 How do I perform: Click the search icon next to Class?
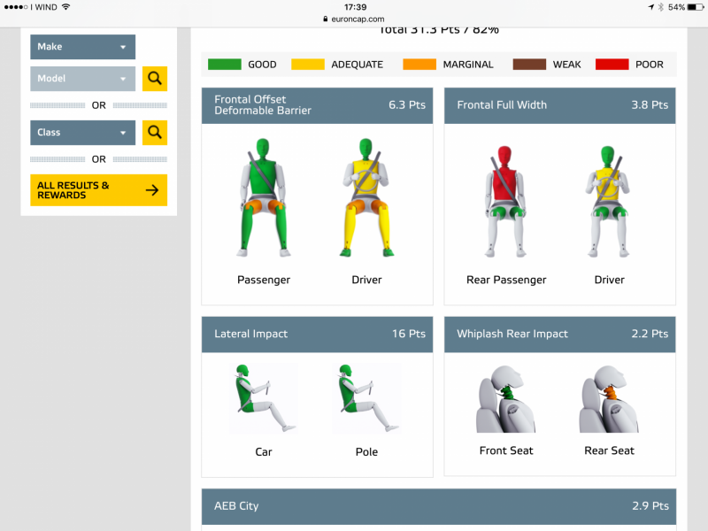pos(155,133)
